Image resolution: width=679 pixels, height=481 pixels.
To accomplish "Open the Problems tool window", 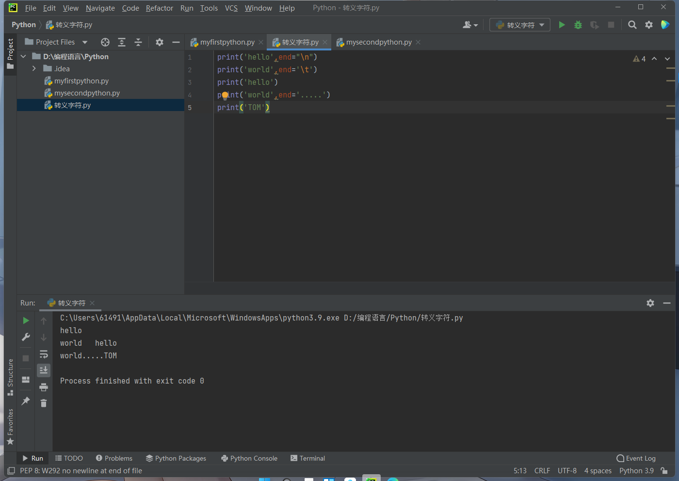I will pyautogui.click(x=114, y=458).
